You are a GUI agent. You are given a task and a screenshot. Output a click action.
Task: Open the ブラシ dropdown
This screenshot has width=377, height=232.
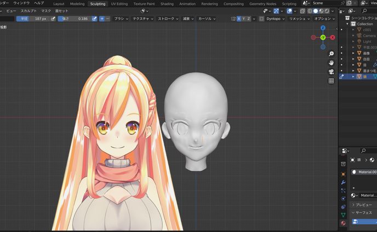point(121,19)
